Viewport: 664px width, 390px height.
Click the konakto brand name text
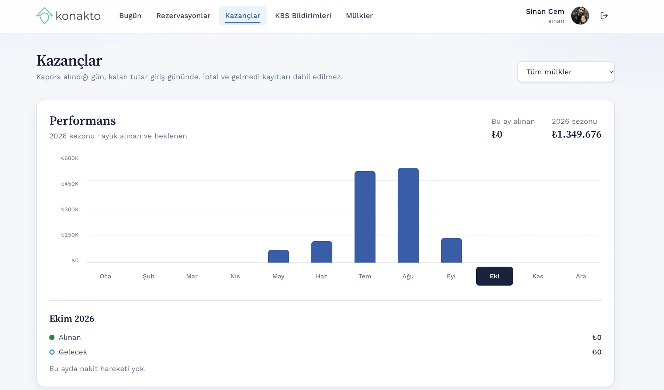pyautogui.click(x=78, y=16)
